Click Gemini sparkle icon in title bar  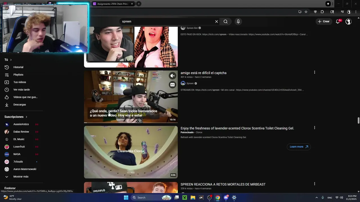pos(328,4)
